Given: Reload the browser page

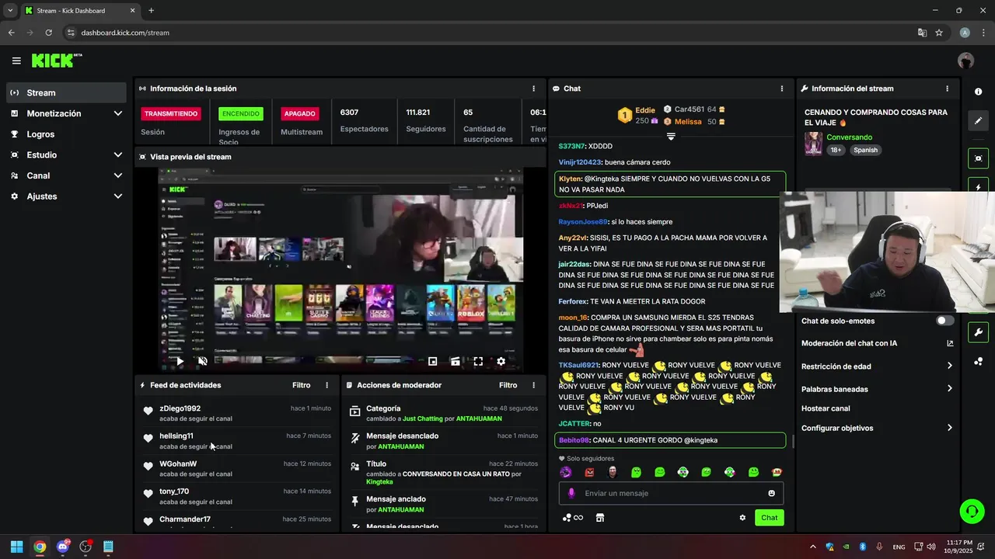Looking at the screenshot, I should 48,33.
